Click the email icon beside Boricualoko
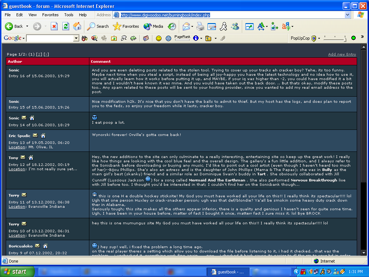 coord(37,246)
